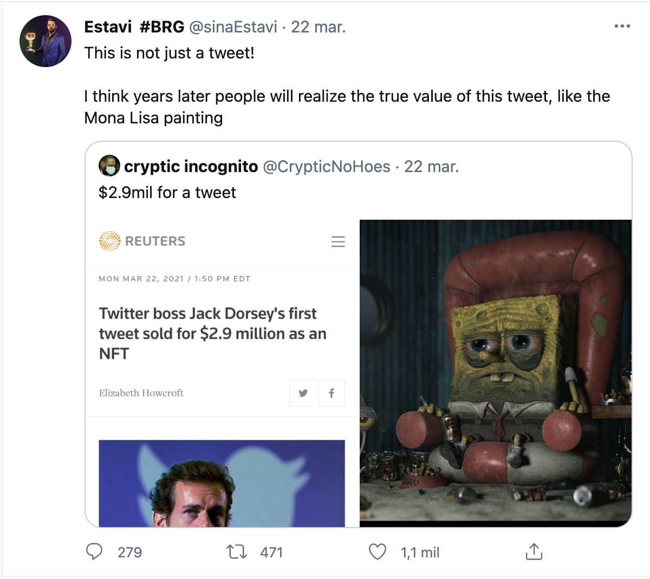Screen dimensions: 650x579
Task: Click the Estavi #BRG display name
Action: click(x=134, y=27)
